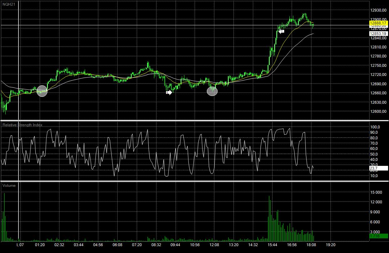This screenshot has width=389, height=253.
Task: Click the 12630,00 price axis label
Action: pos(378,102)
